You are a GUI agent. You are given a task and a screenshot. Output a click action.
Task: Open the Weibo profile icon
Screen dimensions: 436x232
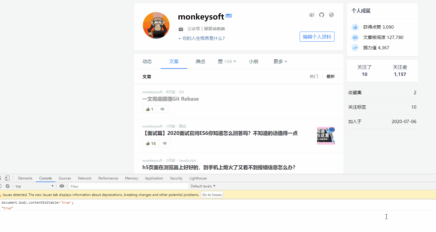(x=312, y=15)
